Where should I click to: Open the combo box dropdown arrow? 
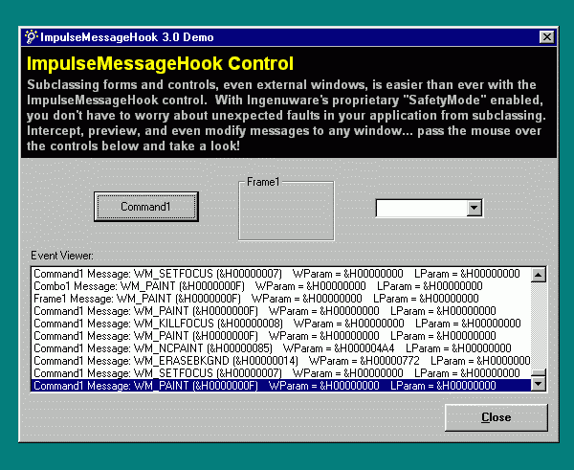tap(475, 208)
